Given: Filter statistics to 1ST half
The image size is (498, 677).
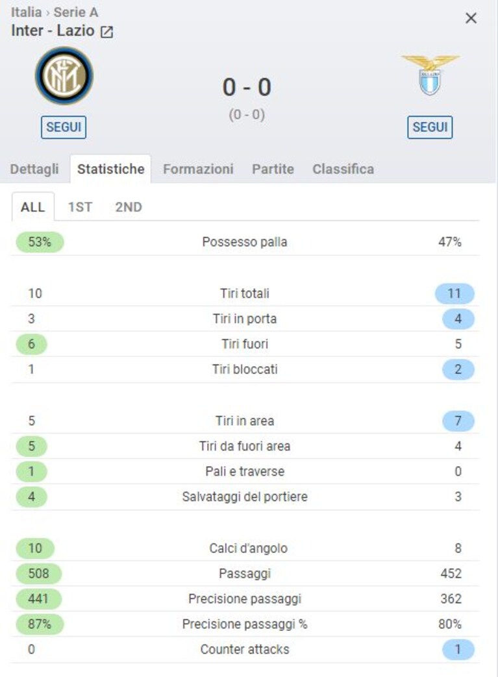Looking at the screenshot, I should (80, 207).
